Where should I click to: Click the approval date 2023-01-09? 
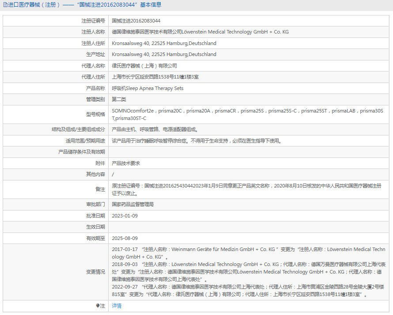coord(125,216)
